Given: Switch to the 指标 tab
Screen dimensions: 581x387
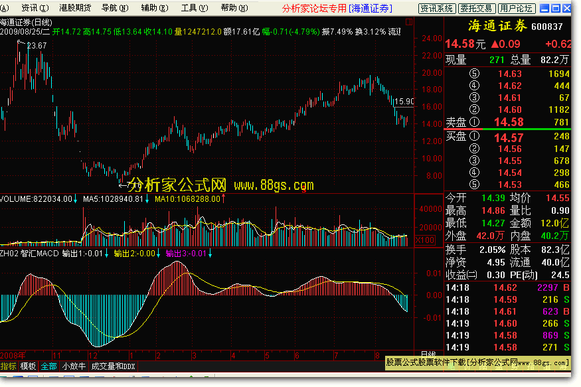Looking at the screenshot, I should [x=8, y=366].
